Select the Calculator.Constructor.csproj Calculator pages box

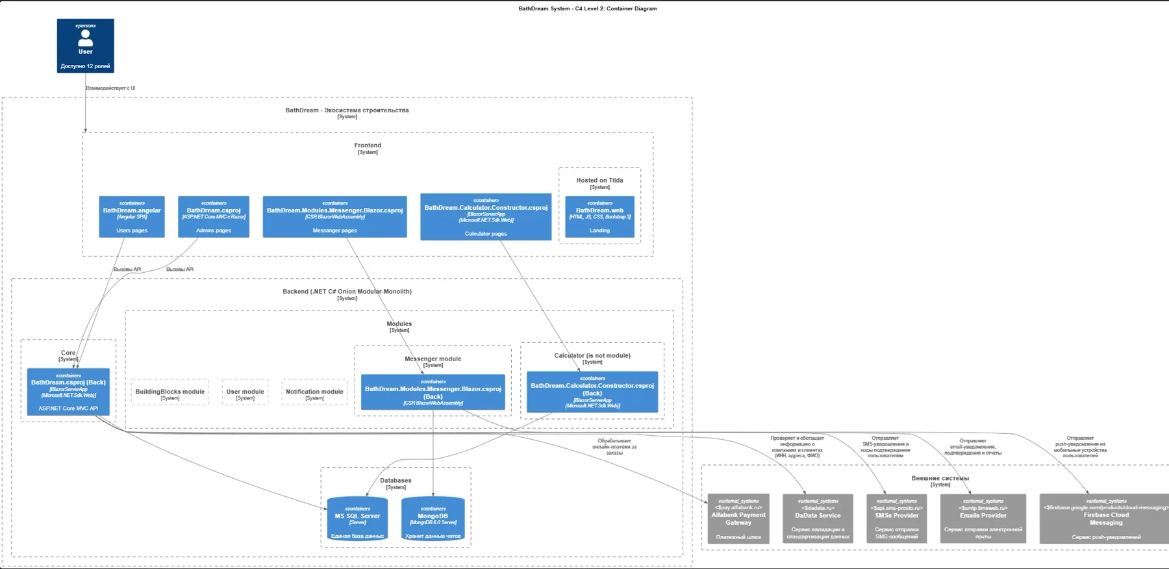click(486, 217)
